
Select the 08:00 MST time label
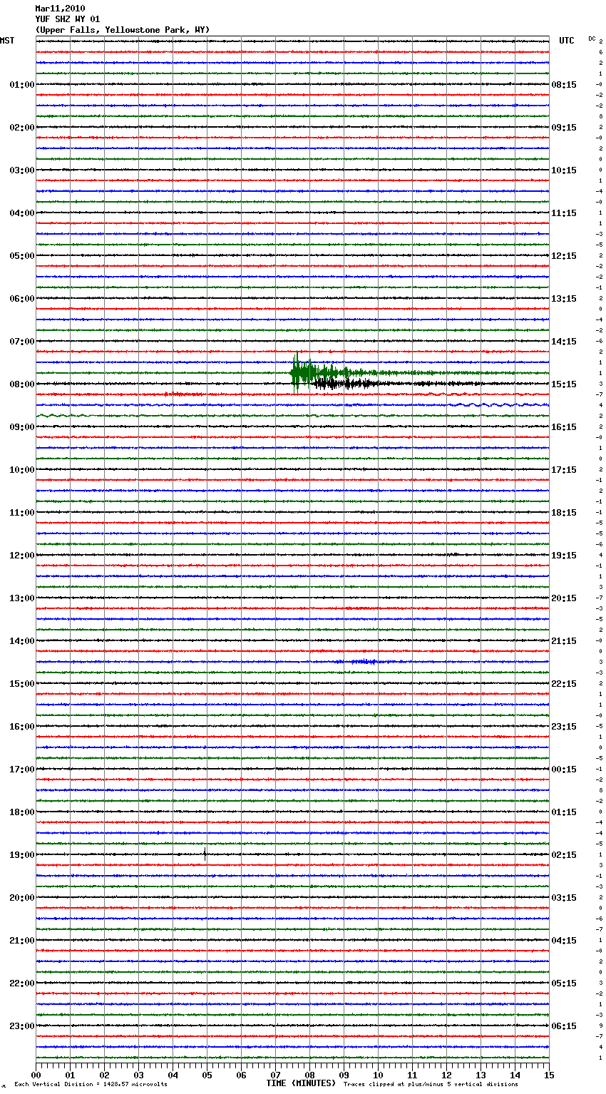click(22, 384)
